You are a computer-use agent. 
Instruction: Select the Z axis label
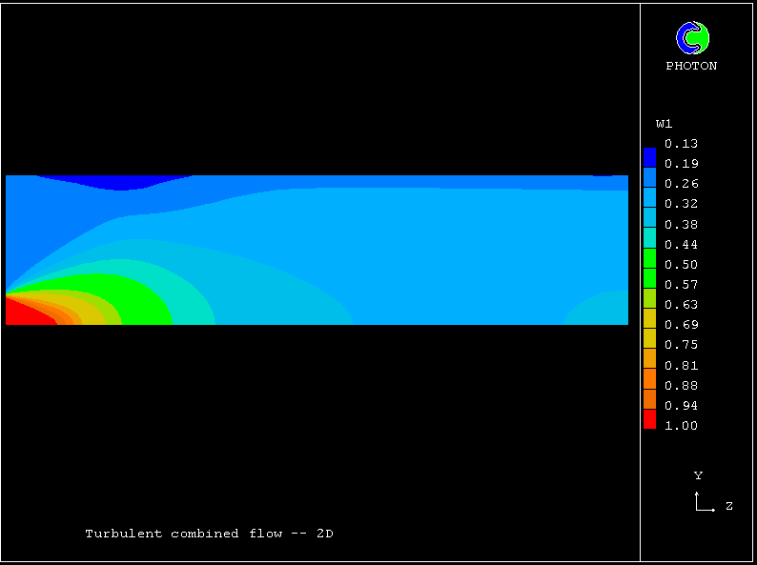729,506
